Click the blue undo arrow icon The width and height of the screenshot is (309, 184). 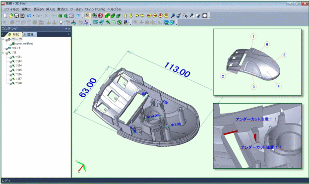pyautogui.click(x=29, y=16)
